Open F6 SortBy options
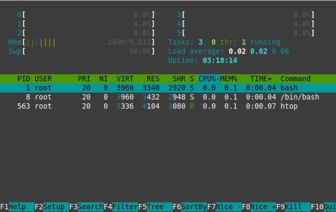The image size is (336, 212). 190,207
